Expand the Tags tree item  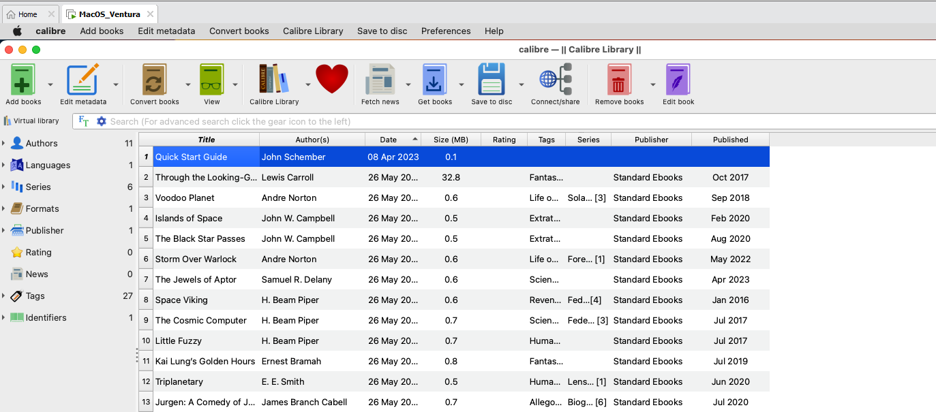point(3,296)
